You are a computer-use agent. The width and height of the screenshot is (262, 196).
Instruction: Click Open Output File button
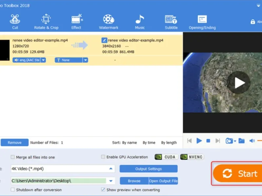pyautogui.click(x=163, y=181)
